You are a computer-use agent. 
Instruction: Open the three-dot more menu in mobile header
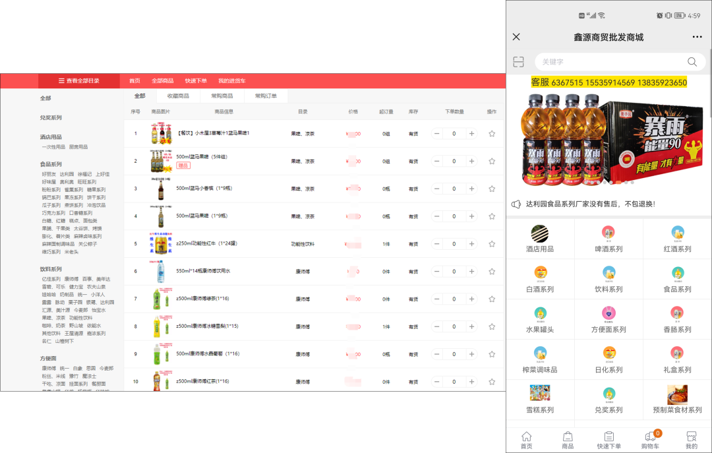point(697,37)
